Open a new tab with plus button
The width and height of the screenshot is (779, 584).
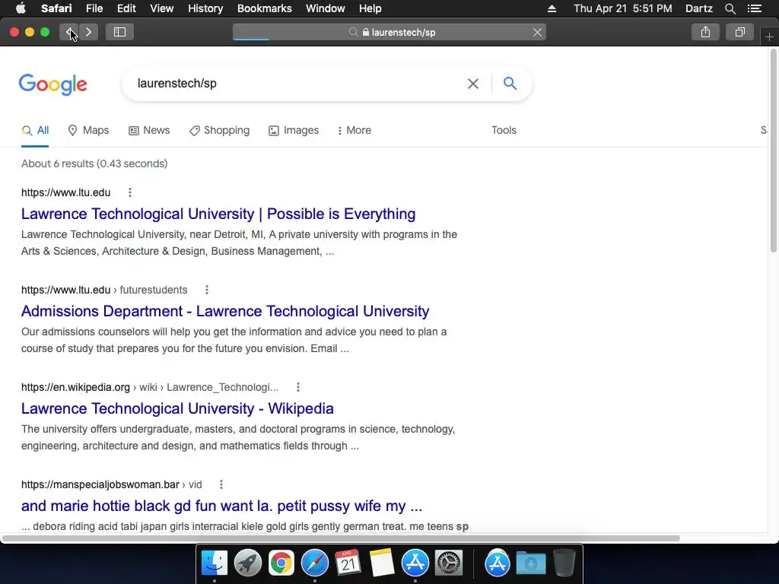769,36
